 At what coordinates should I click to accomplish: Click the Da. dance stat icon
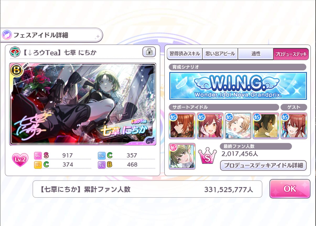[101, 155]
